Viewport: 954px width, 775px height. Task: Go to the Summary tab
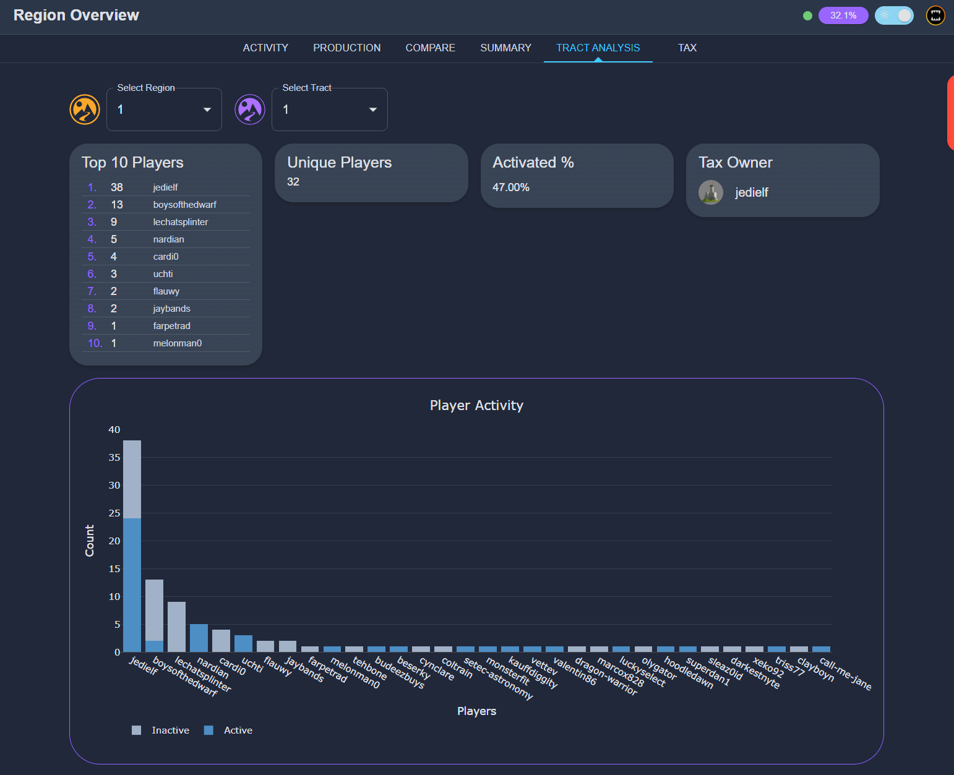[x=505, y=48]
